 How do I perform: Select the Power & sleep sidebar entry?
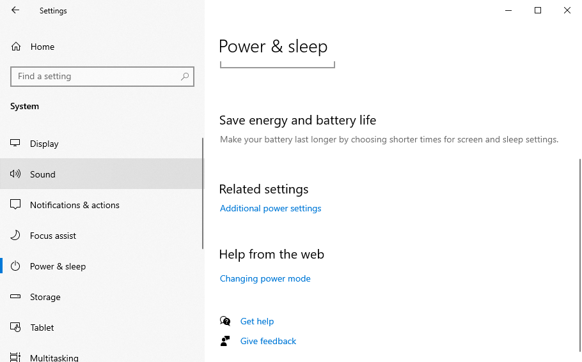pyautogui.click(x=58, y=266)
